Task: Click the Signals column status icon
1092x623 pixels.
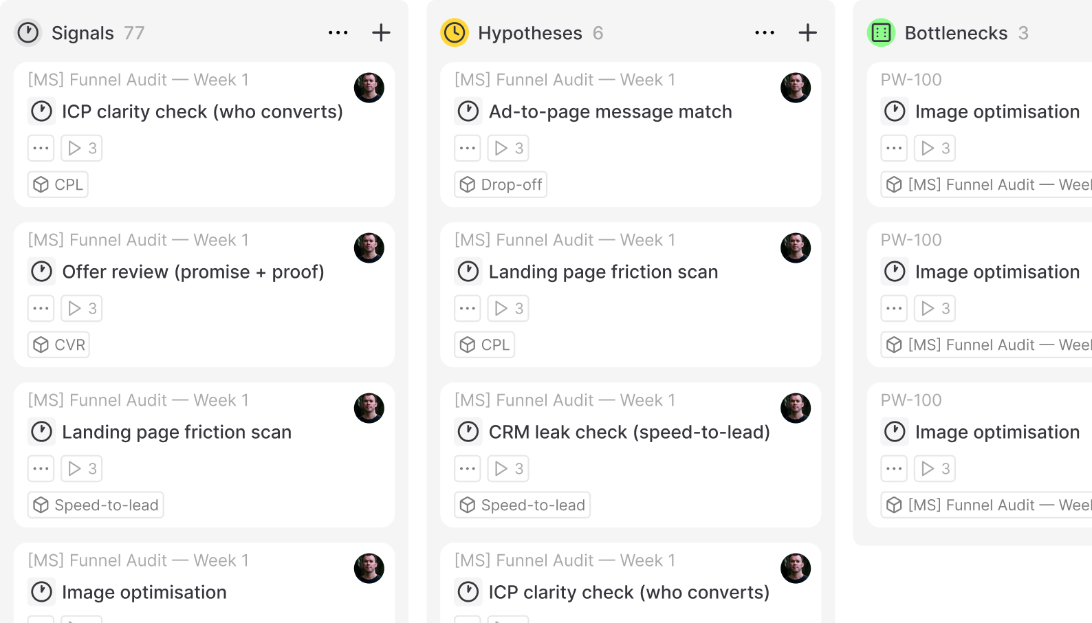Action: (28, 33)
